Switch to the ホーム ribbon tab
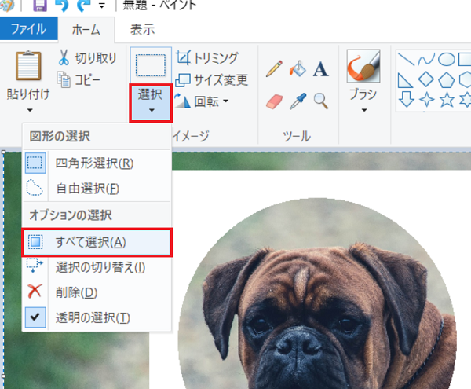Screen dimensions: 471x389 coord(86,30)
